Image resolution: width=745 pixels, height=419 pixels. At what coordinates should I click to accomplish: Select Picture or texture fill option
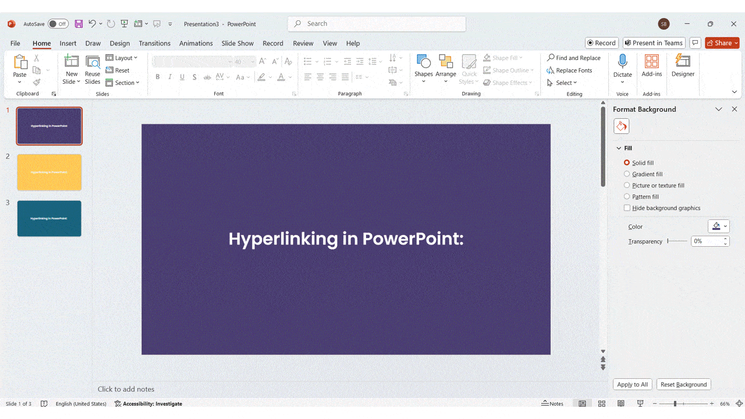tap(627, 185)
